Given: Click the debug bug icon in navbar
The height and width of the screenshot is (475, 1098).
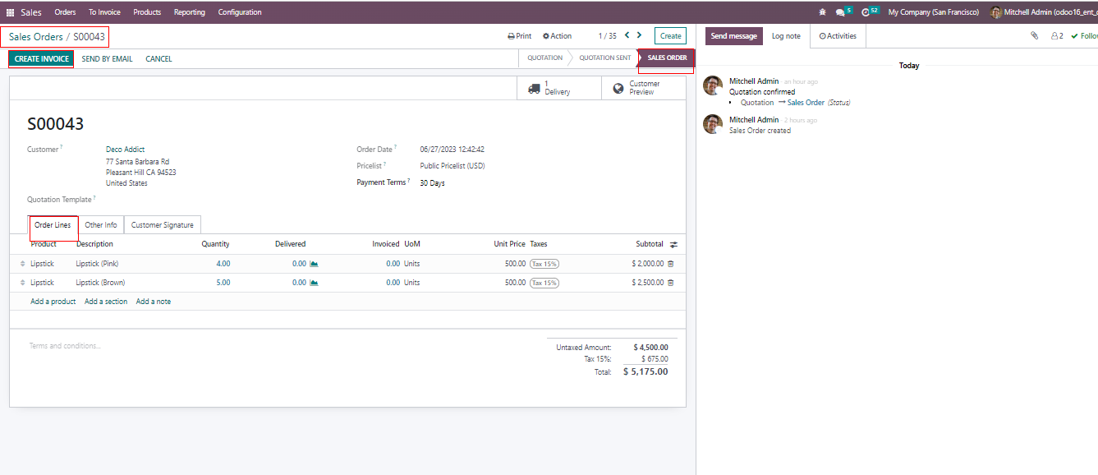Looking at the screenshot, I should (823, 12).
